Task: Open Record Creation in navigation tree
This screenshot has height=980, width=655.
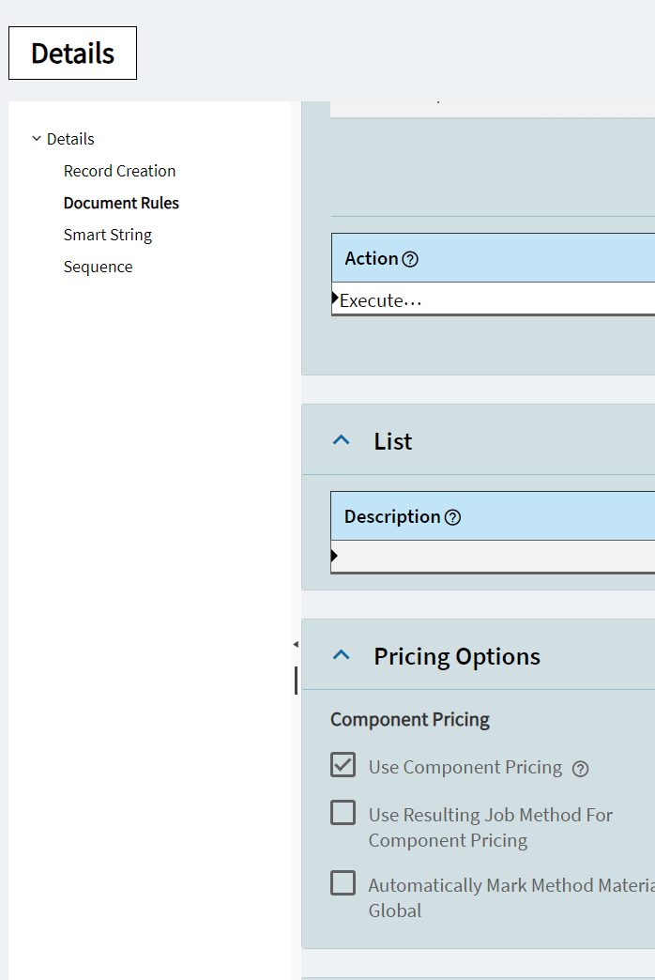Action: click(119, 171)
